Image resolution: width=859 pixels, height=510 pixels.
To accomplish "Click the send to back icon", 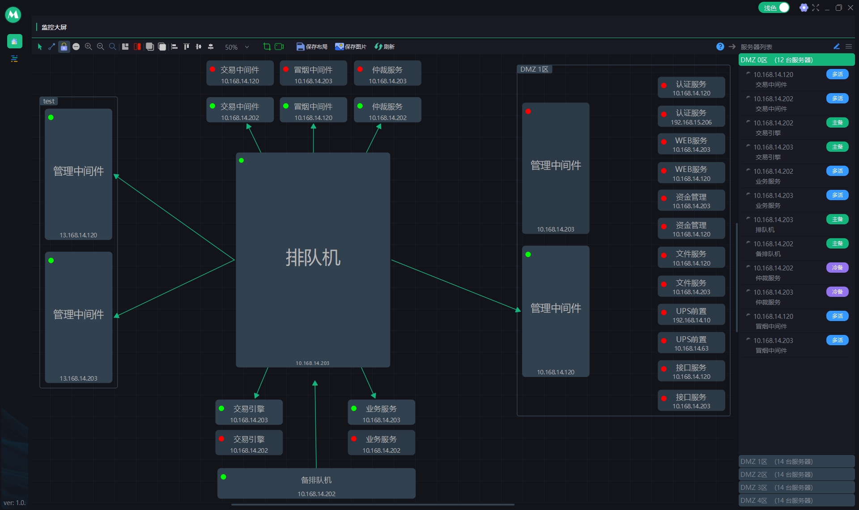I will (162, 47).
